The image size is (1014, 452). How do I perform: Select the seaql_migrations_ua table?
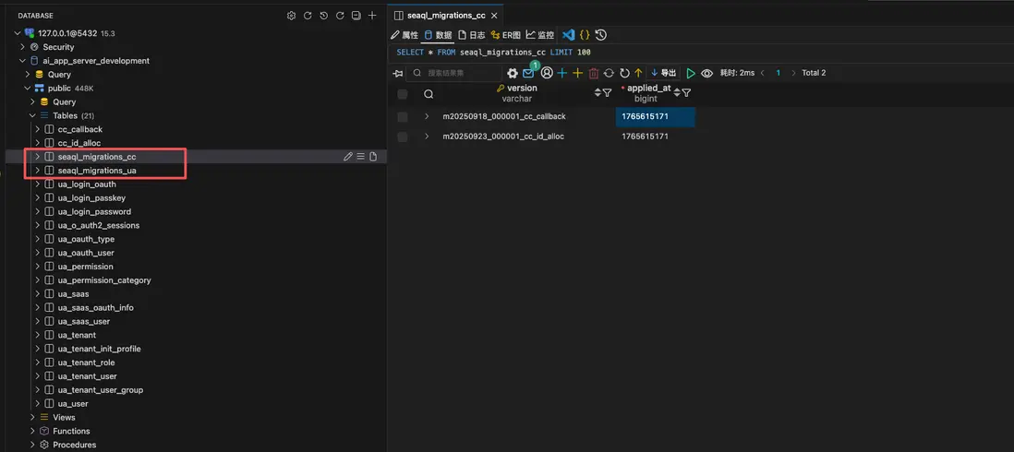click(97, 171)
